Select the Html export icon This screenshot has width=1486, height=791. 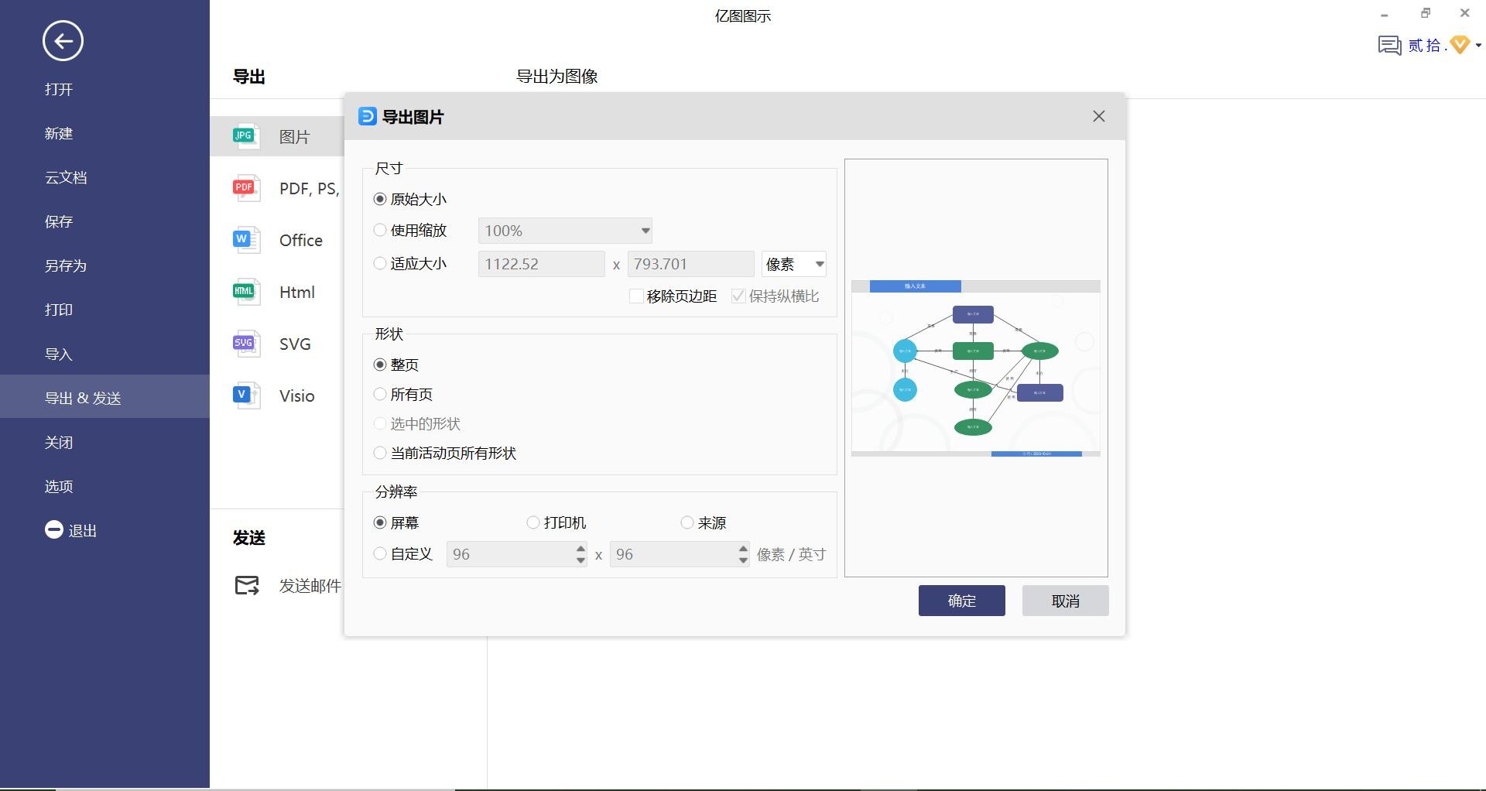[x=245, y=292]
